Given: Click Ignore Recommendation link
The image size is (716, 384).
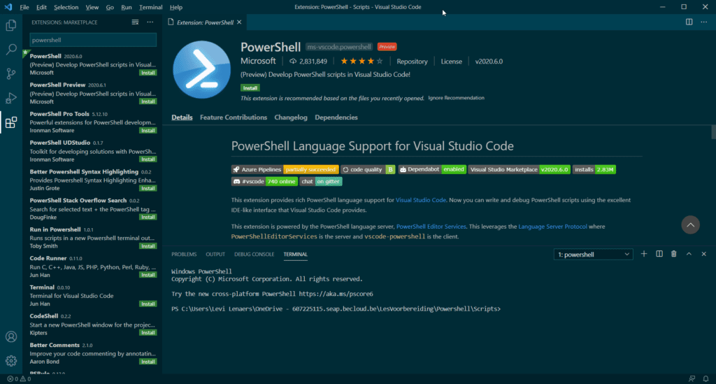Looking at the screenshot, I should 456,98.
